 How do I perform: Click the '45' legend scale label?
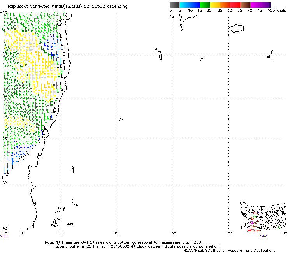(260, 11)
